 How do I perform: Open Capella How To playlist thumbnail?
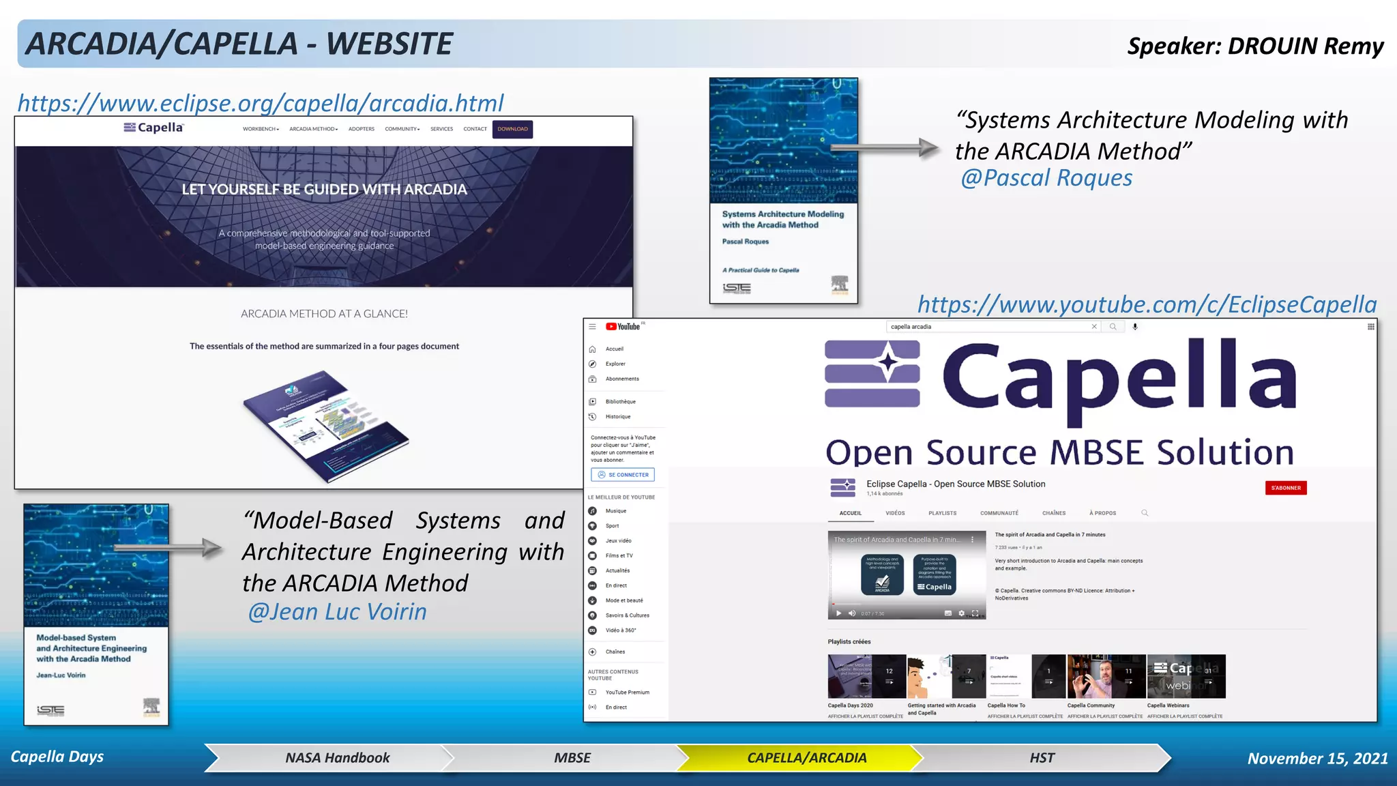1026,676
